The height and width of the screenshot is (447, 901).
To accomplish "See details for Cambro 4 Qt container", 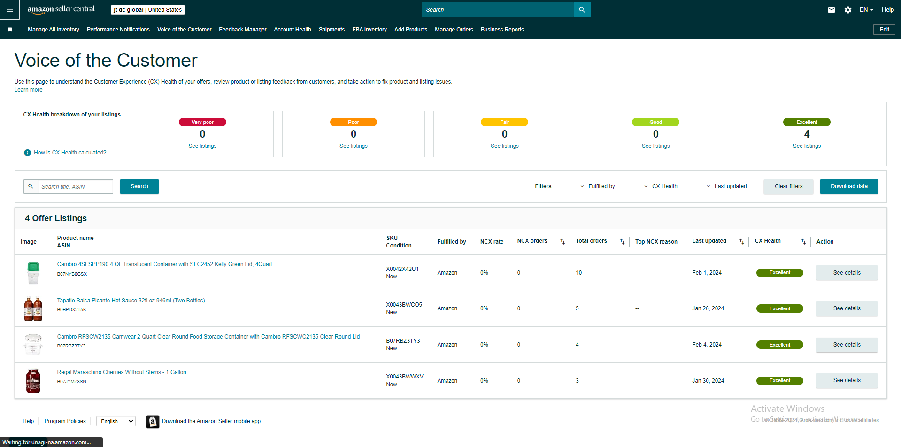I will tap(847, 273).
